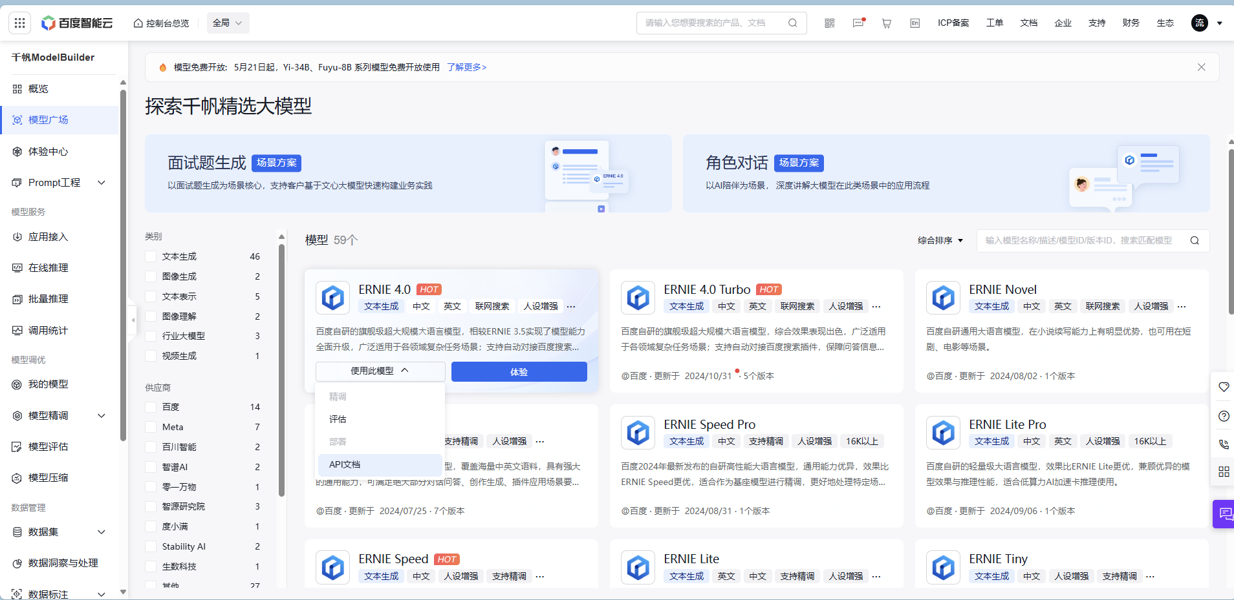Show more tags on ERNIE 4.0 card
Screen dimensions: 1234x600
coord(571,306)
